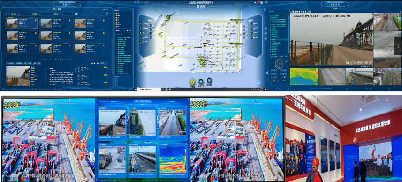Select the highlighted camera in the camera list

click(x=279, y=39)
